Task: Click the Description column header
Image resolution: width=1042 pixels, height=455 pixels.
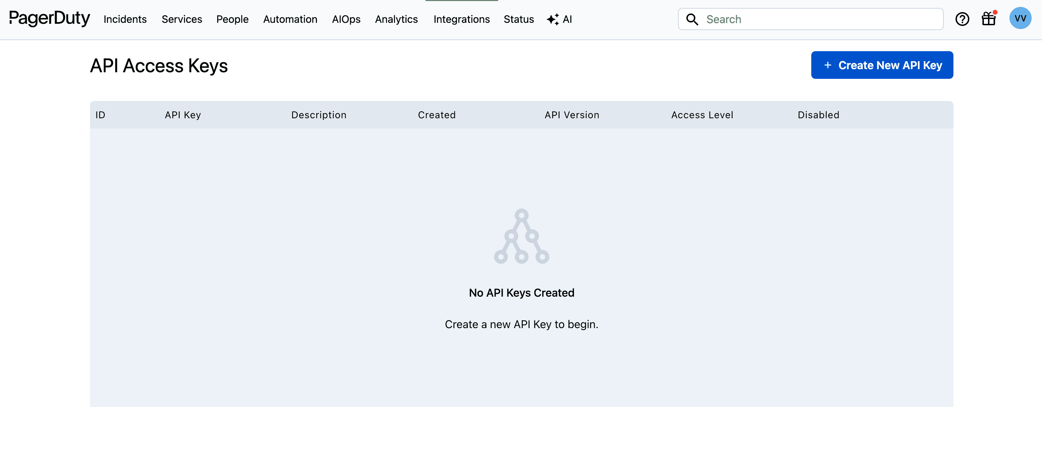Action: [319, 115]
